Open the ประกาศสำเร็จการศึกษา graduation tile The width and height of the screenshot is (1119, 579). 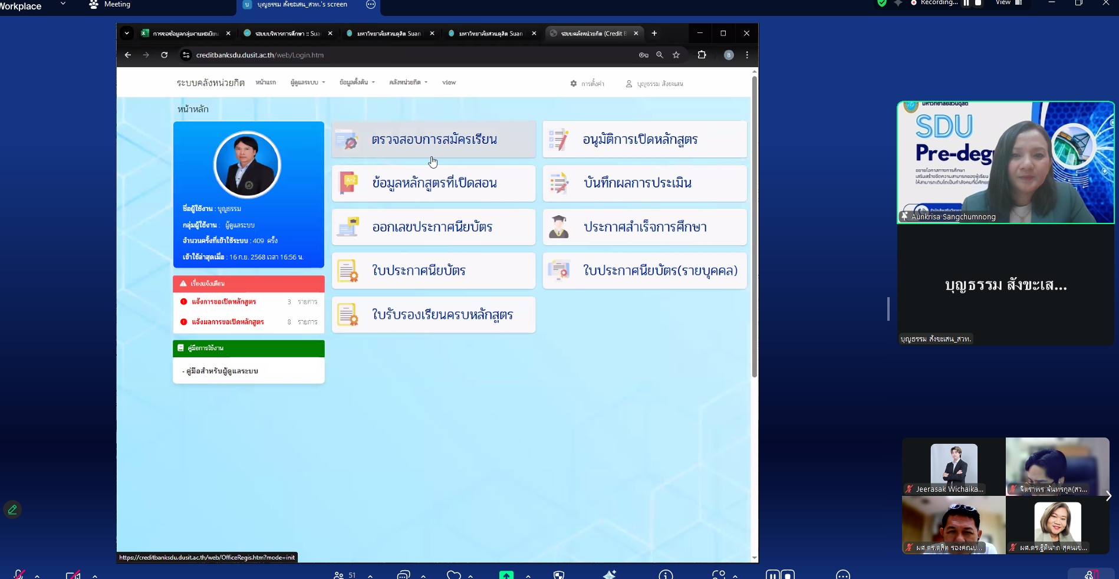coord(644,227)
